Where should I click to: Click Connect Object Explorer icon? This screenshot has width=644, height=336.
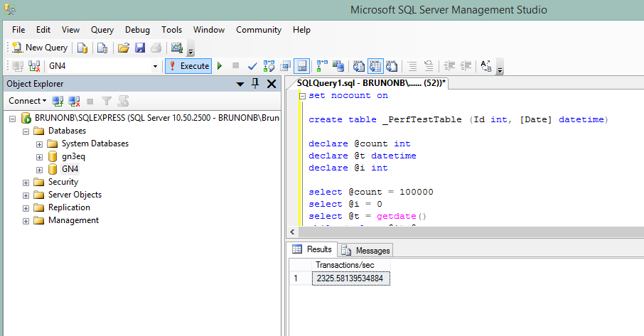point(58,101)
